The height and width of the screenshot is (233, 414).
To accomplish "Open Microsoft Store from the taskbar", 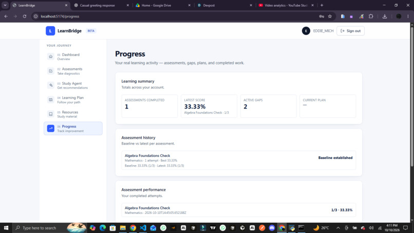I will pos(112,228).
